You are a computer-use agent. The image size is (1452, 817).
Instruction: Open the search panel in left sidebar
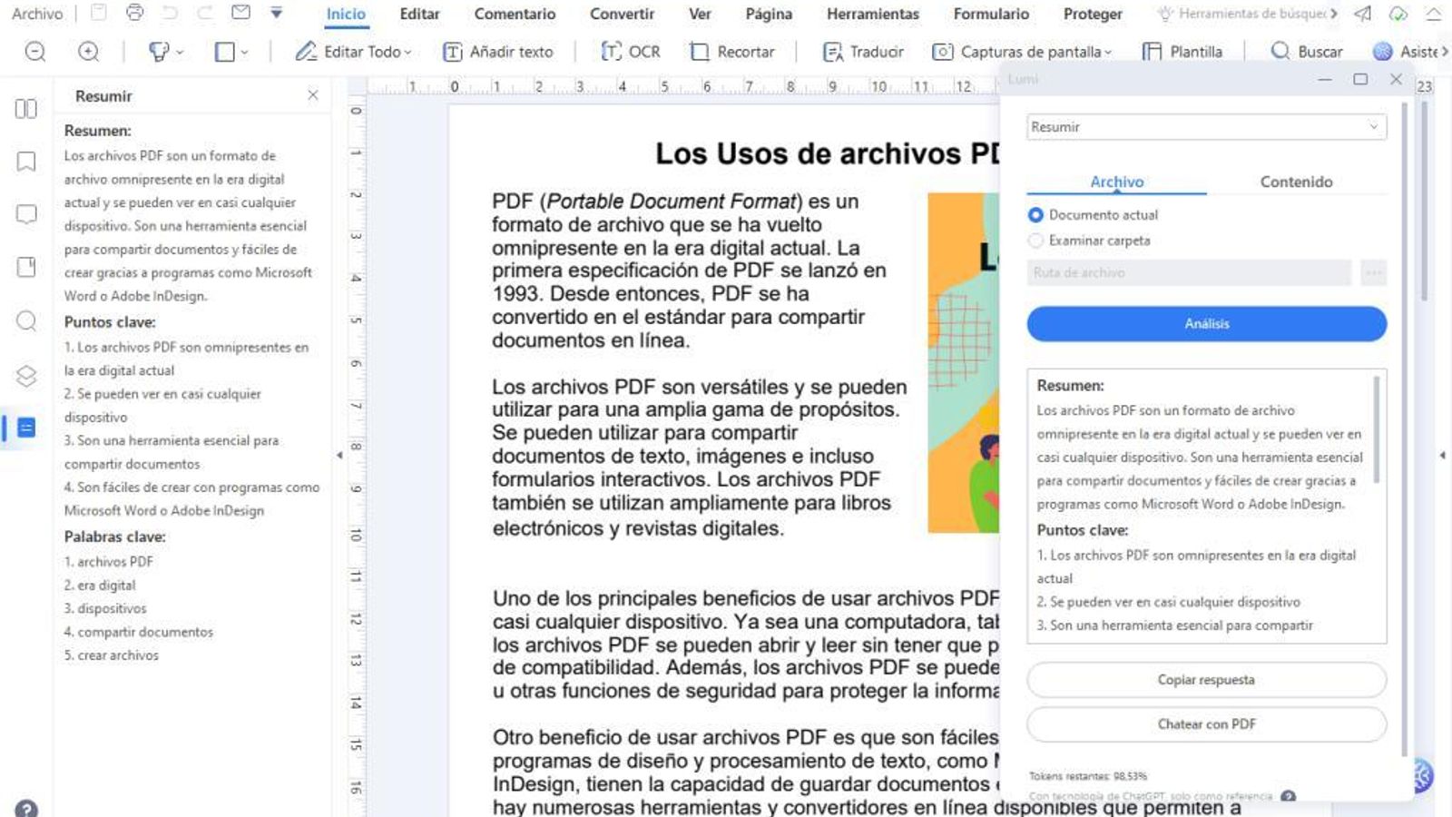pyautogui.click(x=26, y=320)
